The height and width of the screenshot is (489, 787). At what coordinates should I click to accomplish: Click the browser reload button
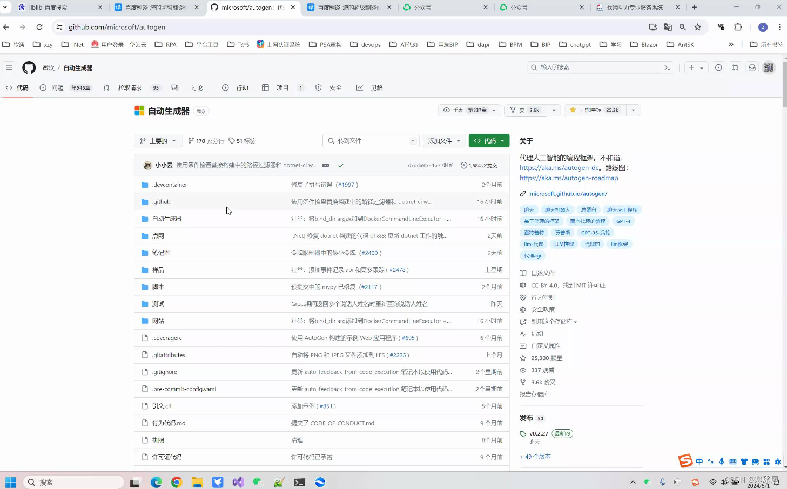pos(39,27)
